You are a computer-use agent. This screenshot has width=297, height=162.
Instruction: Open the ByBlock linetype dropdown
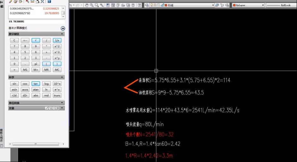point(281,5)
